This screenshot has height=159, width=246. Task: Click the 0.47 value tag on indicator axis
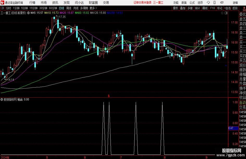point(233,128)
